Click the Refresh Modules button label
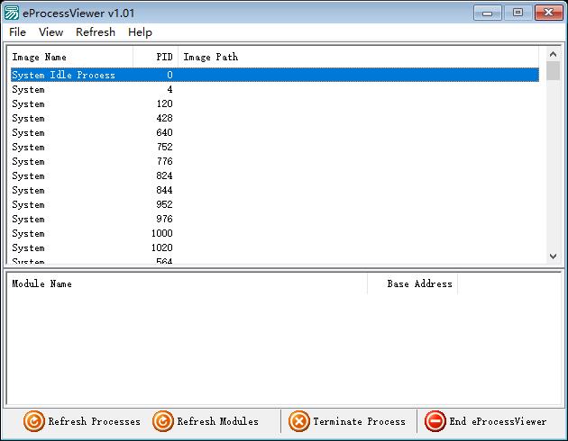568x441 pixels. point(217,421)
